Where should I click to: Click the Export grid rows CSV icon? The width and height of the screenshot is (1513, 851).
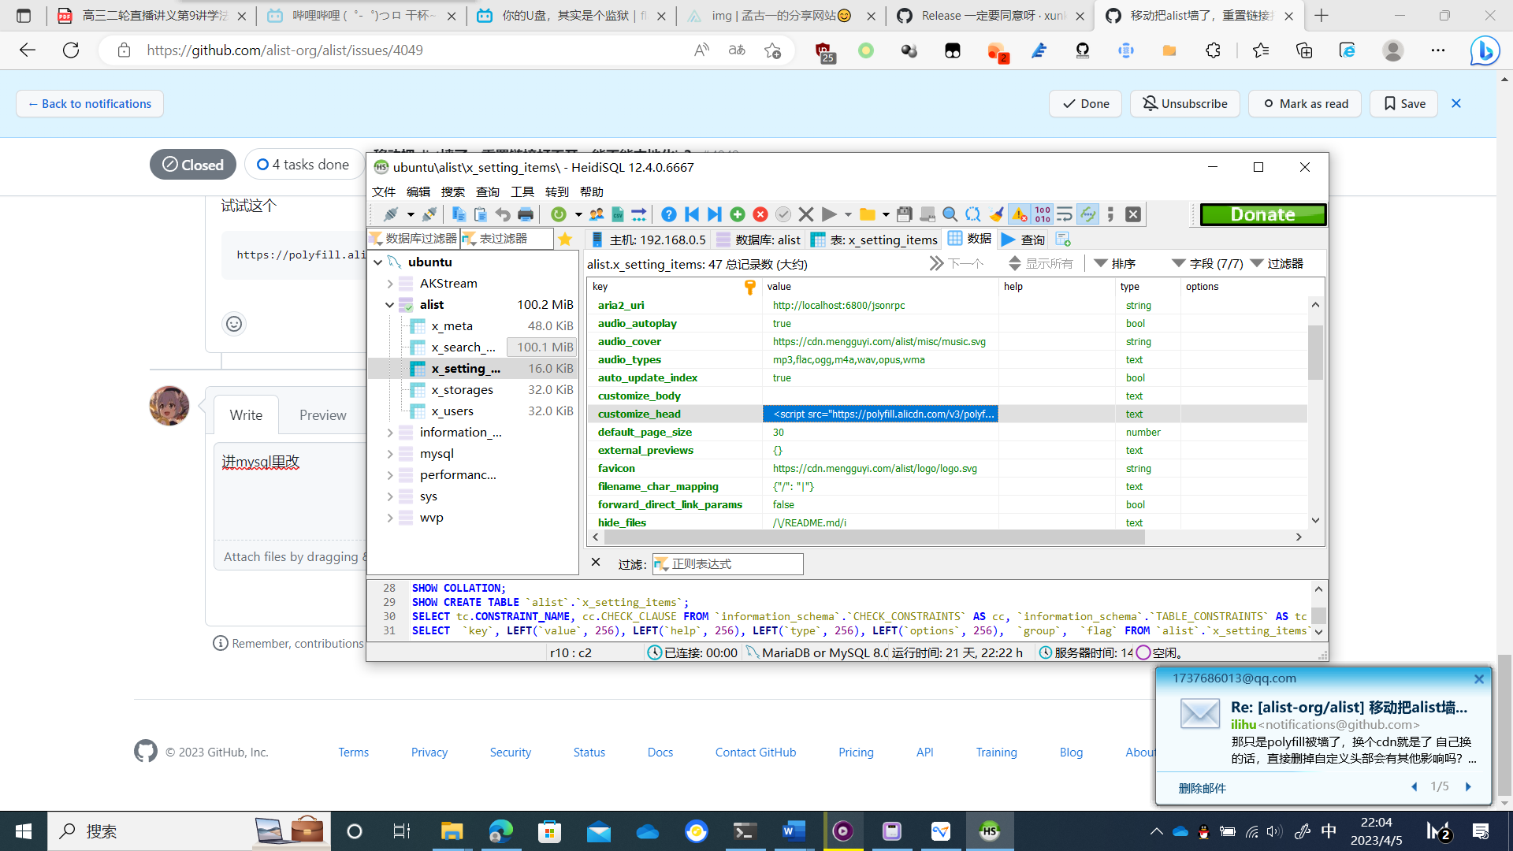tap(617, 214)
